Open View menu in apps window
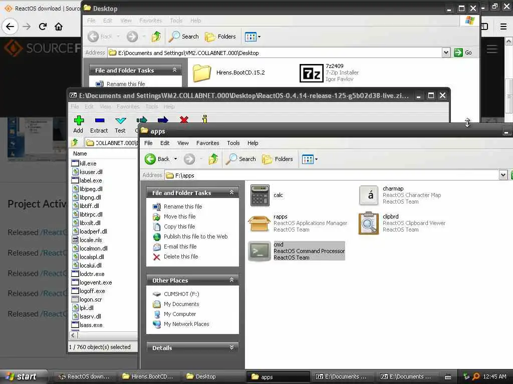 (x=183, y=143)
